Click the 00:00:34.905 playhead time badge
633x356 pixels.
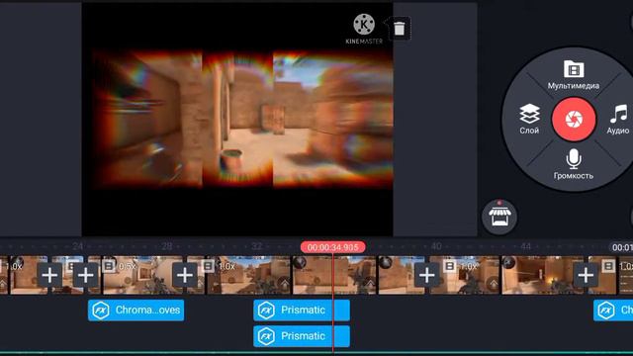[x=332, y=247]
